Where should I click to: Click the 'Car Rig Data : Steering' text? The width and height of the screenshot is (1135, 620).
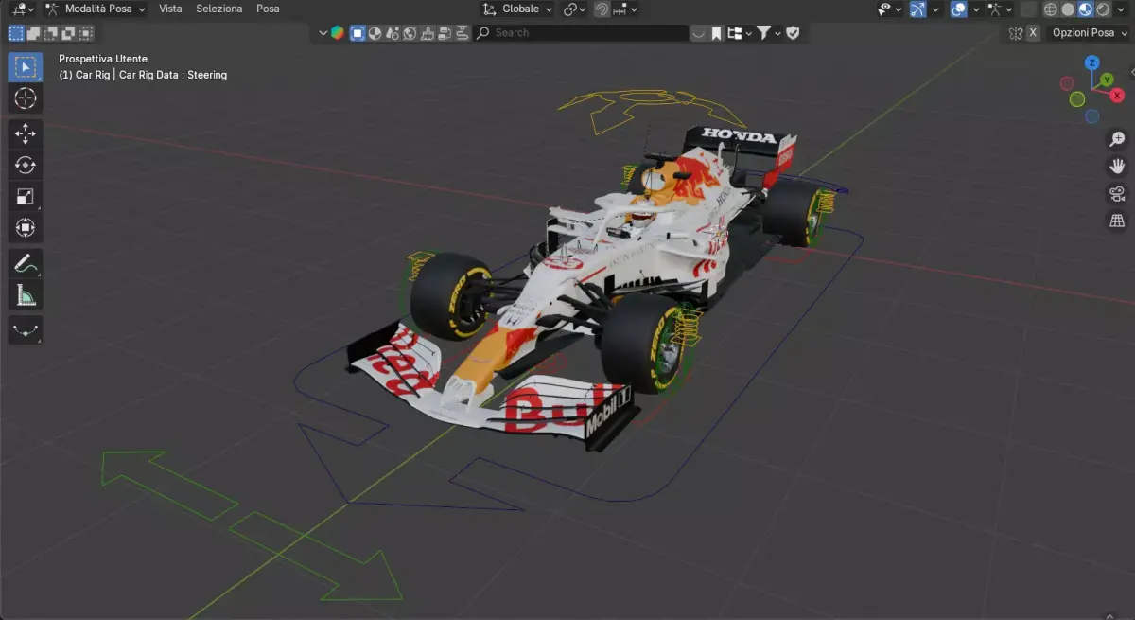tap(173, 75)
